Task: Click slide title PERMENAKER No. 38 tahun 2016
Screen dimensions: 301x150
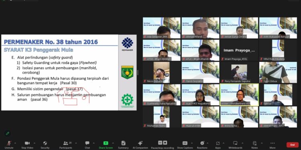Action: pyautogui.click(x=51, y=42)
